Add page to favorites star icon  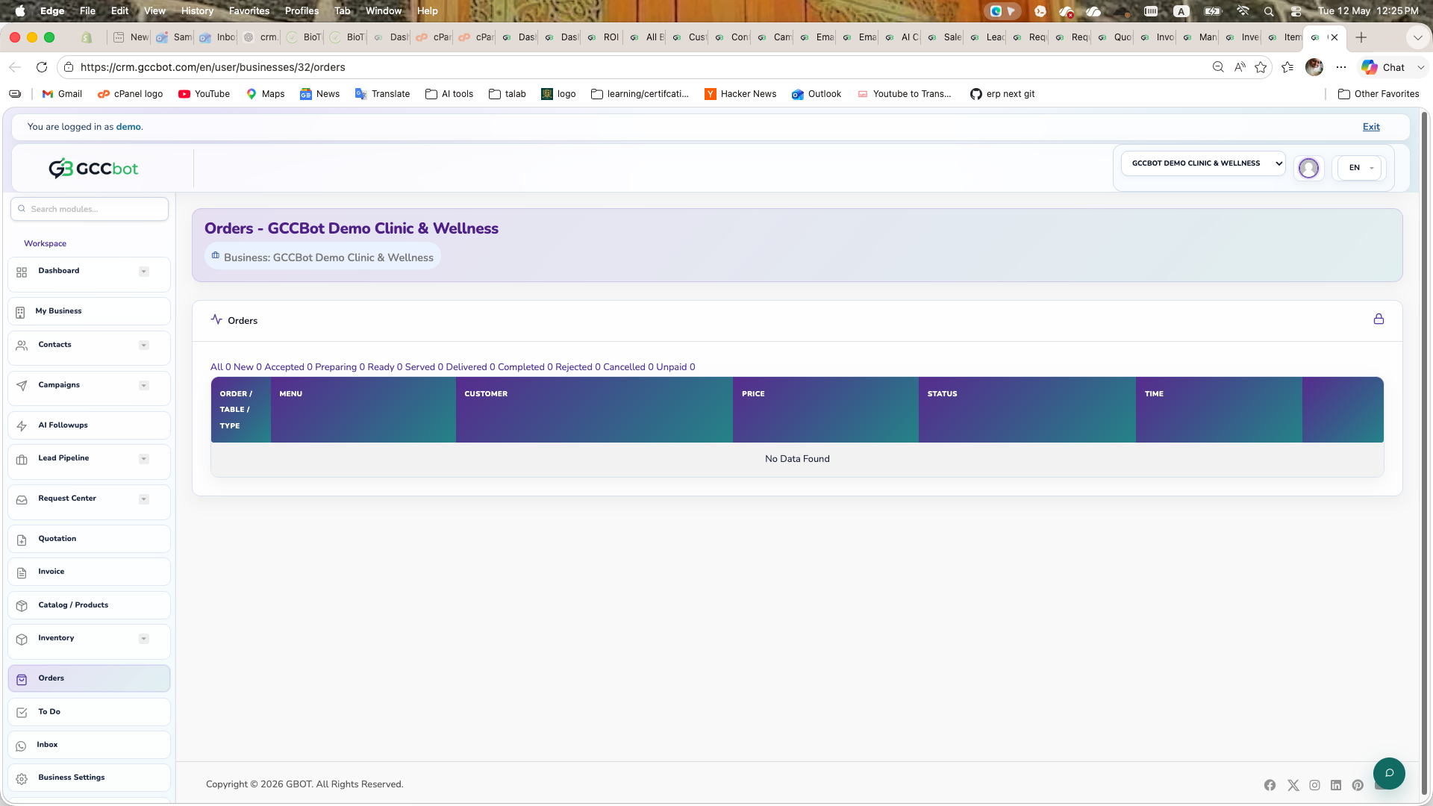point(1261,67)
